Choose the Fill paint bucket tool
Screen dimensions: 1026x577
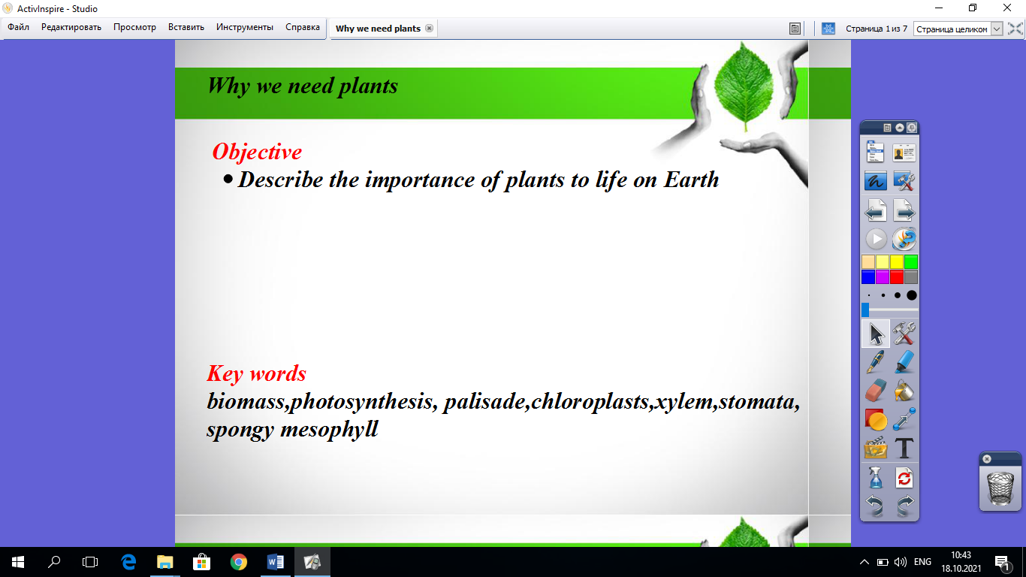click(x=904, y=391)
